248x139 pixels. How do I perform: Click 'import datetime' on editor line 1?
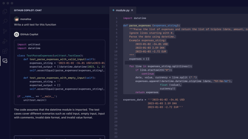pos(134,18)
